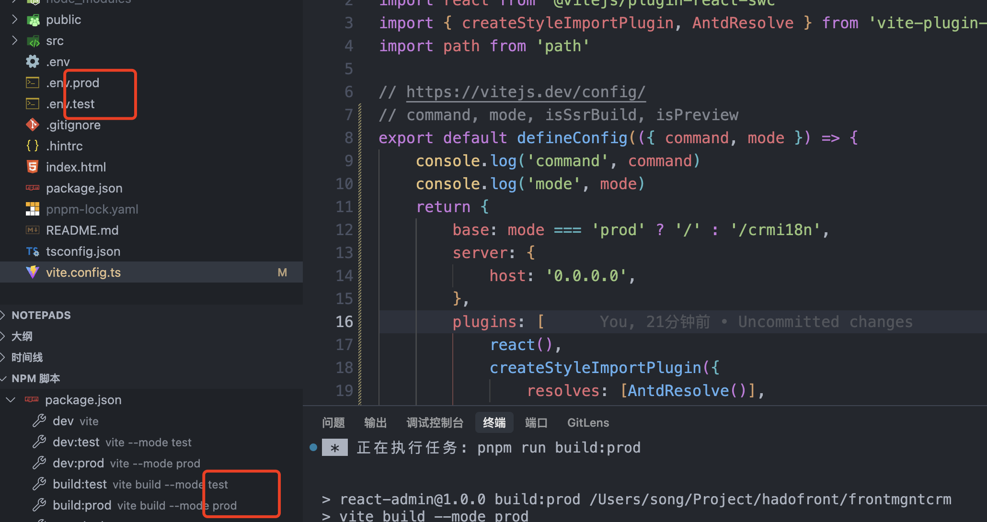The width and height of the screenshot is (987, 522).
Task: Click the .gitignore git icon
Action: [x=33, y=125]
